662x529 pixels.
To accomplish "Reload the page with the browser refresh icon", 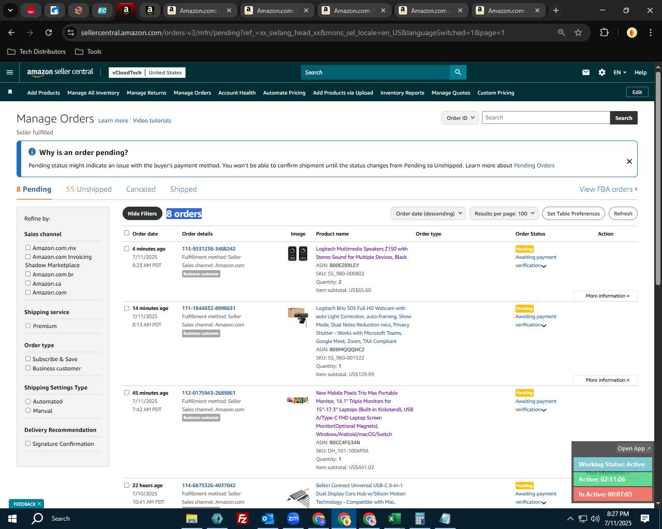I will 49,33.
